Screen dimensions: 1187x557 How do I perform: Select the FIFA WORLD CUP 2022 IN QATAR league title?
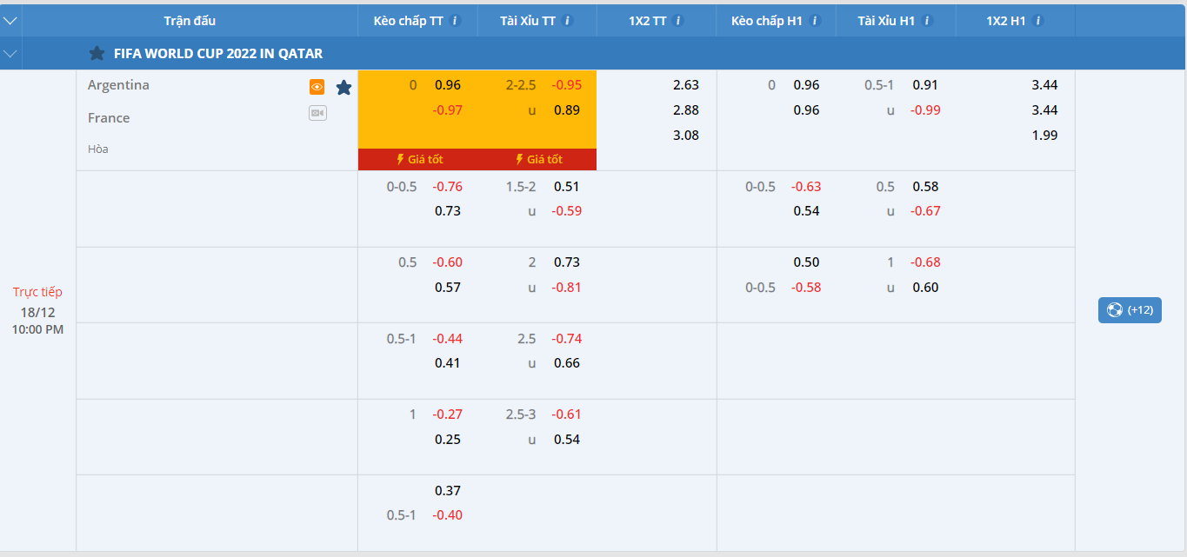(x=218, y=54)
